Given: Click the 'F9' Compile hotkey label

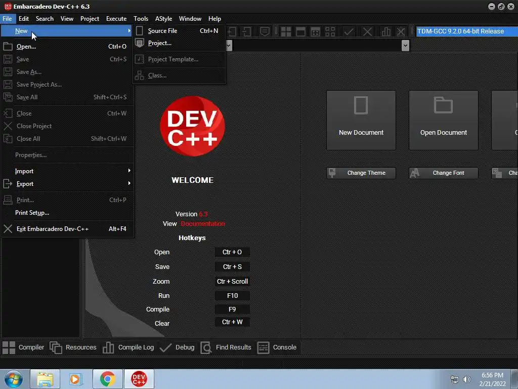Looking at the screenshot, I should coord(232,309).
